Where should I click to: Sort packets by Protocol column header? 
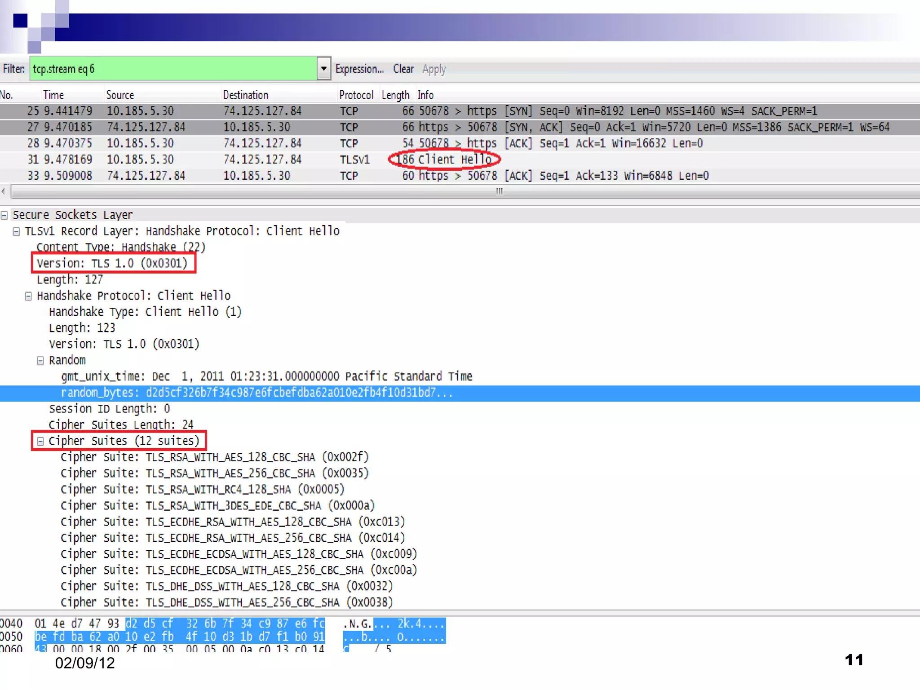point(356,95)
